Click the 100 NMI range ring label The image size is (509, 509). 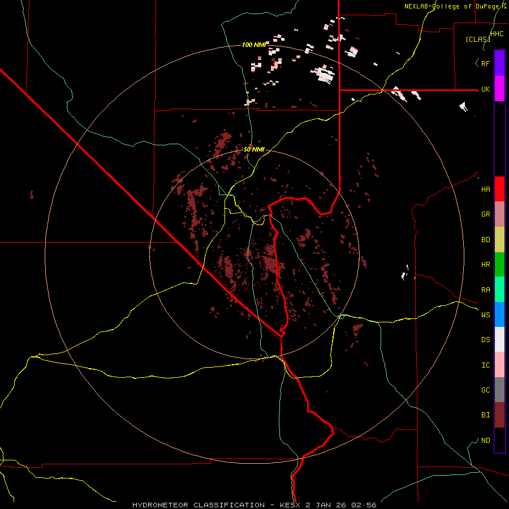(x=254, y=45)
